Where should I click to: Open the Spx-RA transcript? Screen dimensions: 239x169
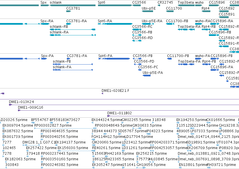click(x=47, y=21)
